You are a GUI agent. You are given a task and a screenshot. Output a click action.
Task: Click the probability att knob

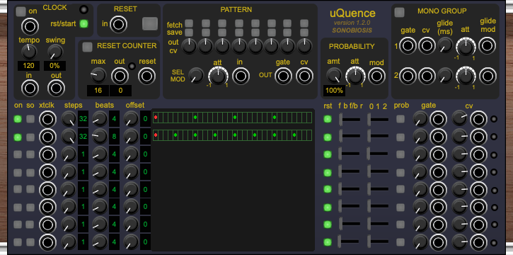tap(356, 76)
